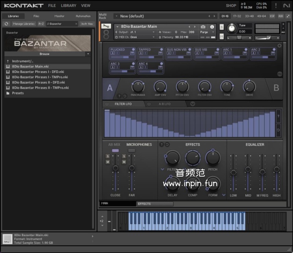
Task: Click the wrench icon to edit instrument
Action: tap(107, 27)
